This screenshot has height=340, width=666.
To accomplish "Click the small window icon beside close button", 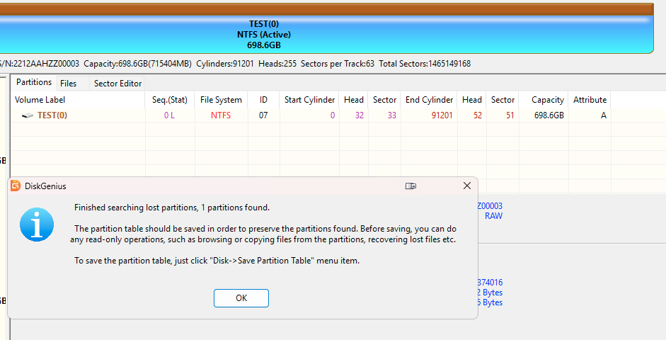I will point(410,186).
